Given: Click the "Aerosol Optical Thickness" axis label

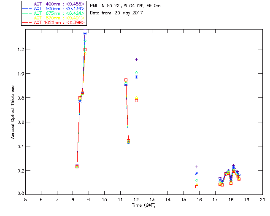Looking at the screenshot, I should [x=13, y=112].
